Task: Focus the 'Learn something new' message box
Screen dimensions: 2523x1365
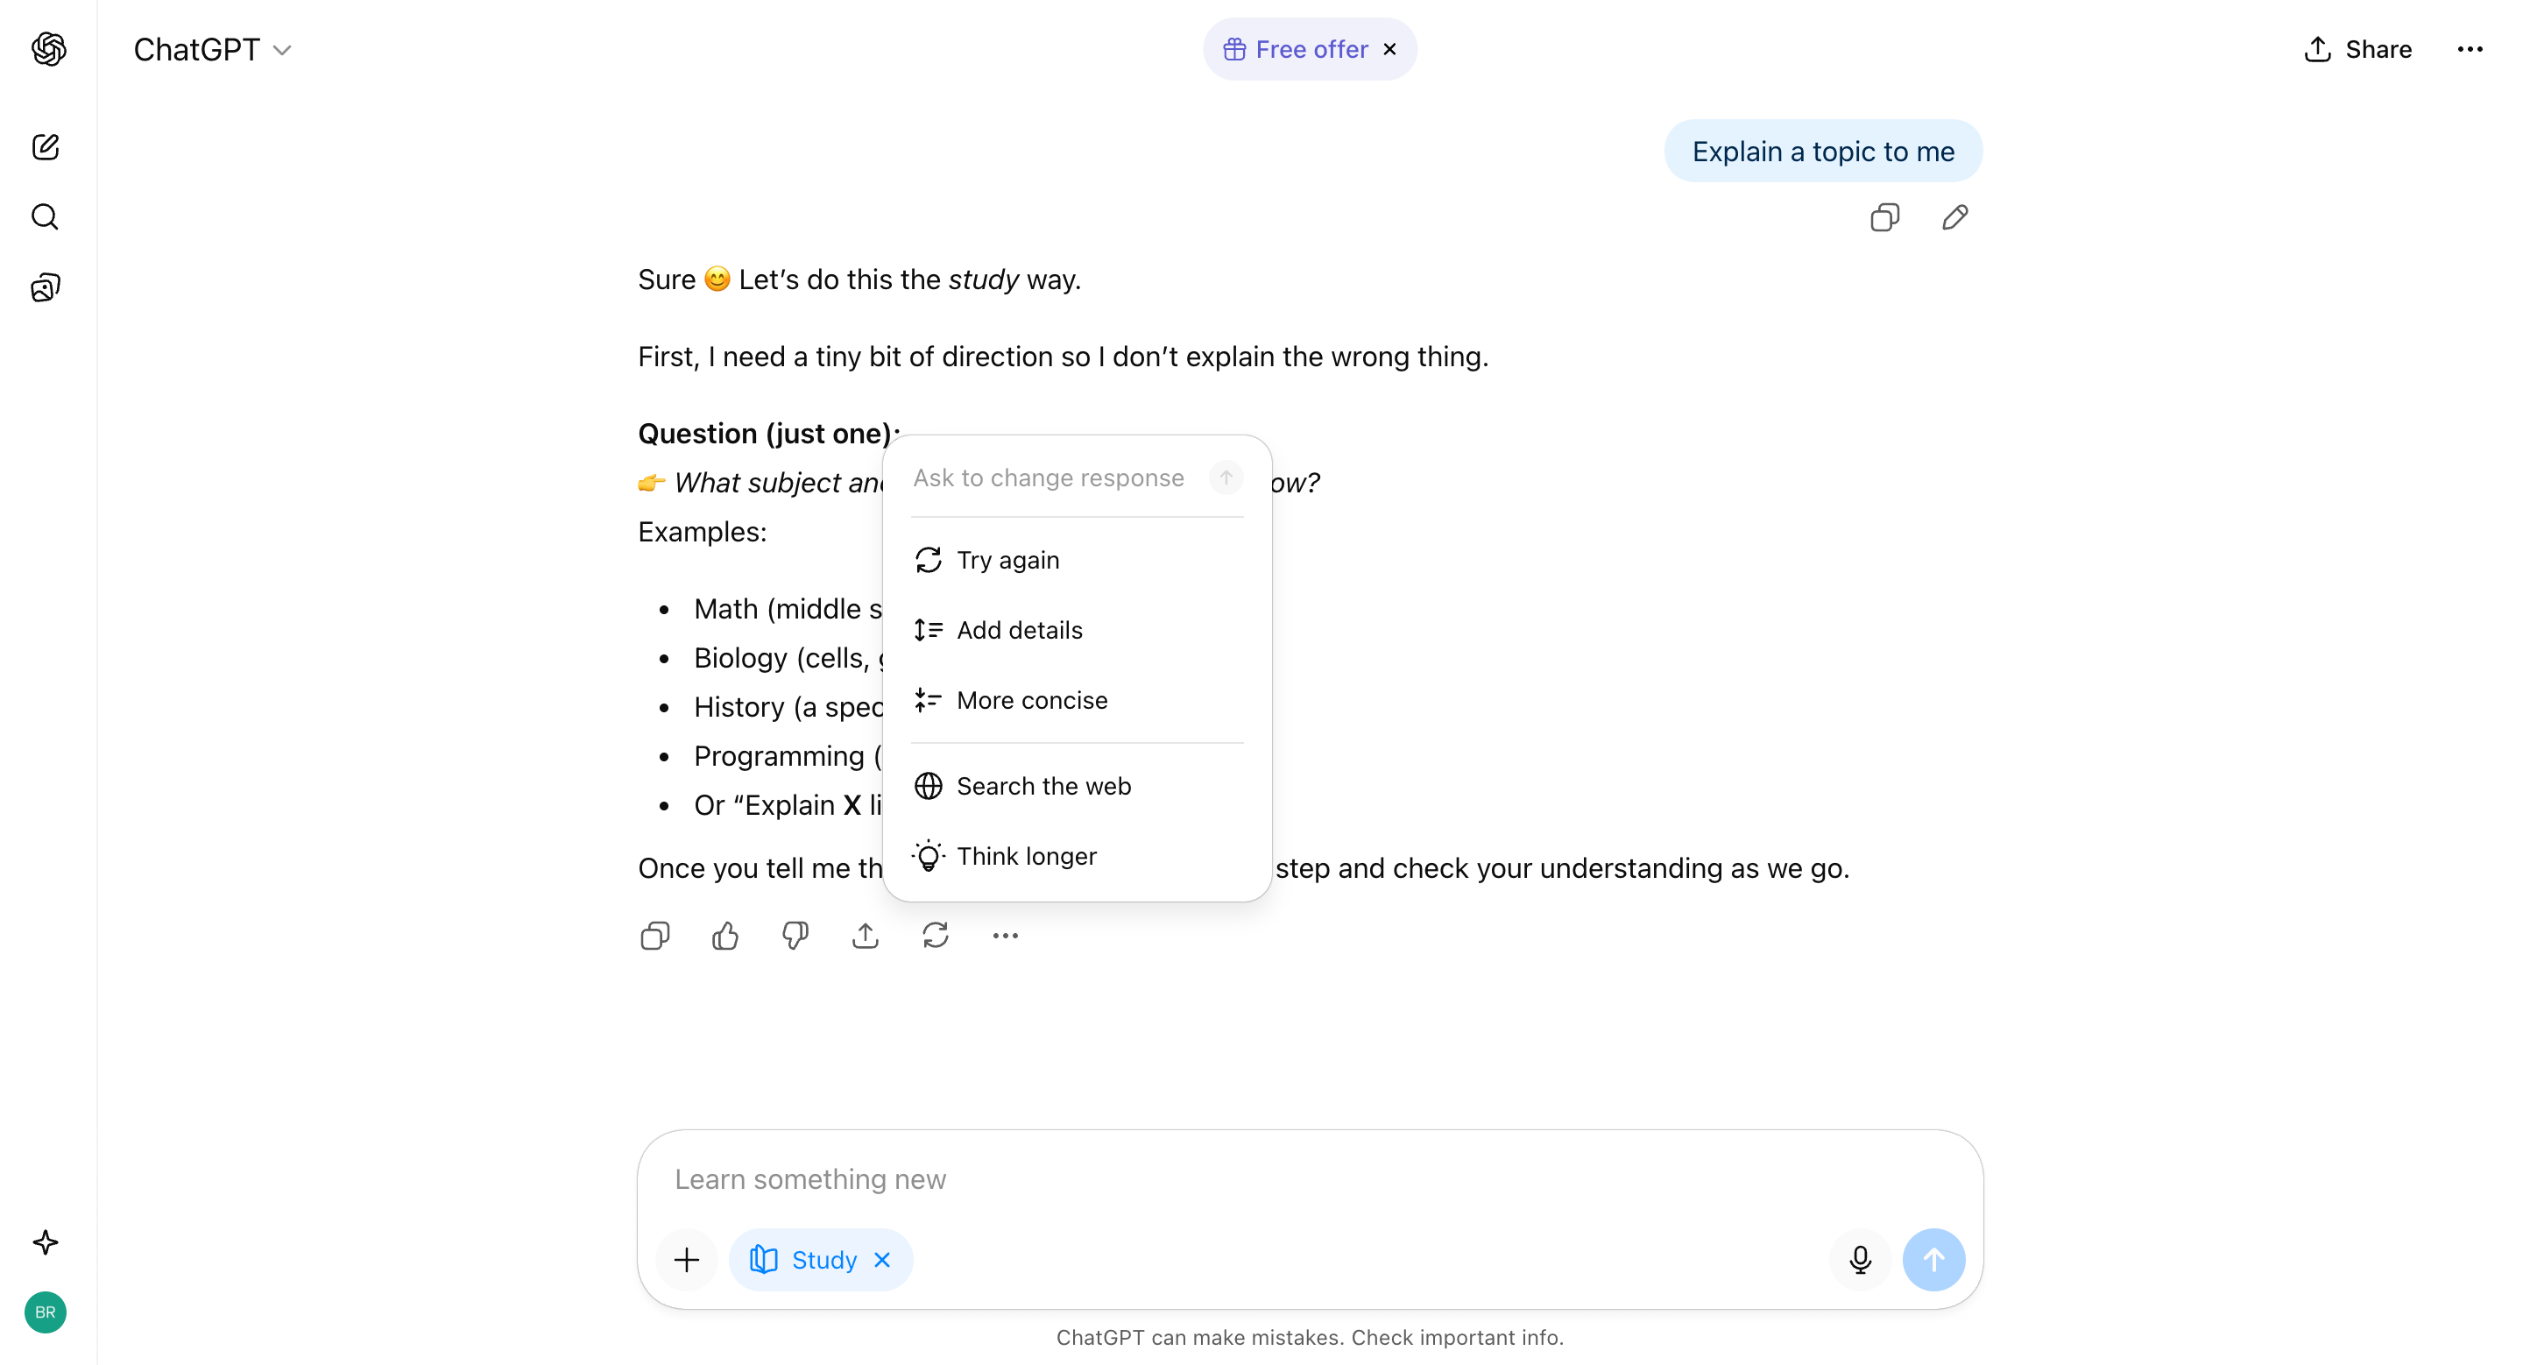Action: coord(1311,1179)
